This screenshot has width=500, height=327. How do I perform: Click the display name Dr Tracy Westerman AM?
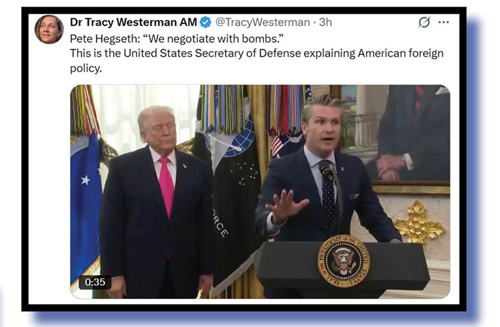coord(133,22)
